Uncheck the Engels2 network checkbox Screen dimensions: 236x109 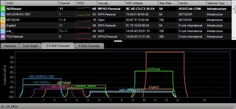coord(3,26)
